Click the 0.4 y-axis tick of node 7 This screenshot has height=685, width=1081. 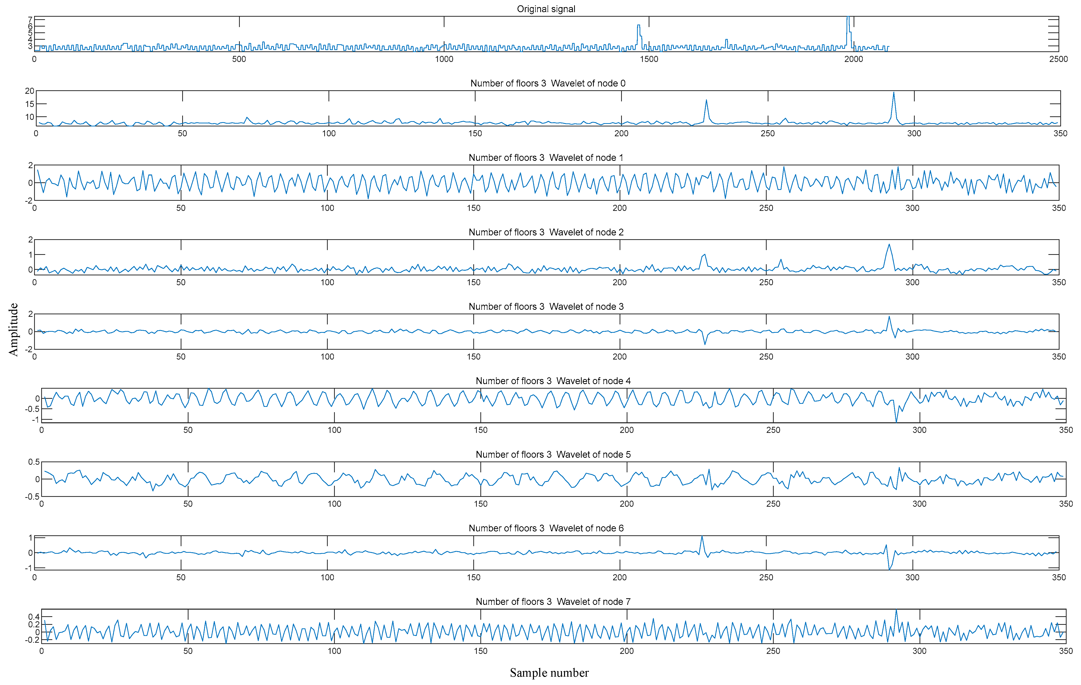(x=34, y=617)
